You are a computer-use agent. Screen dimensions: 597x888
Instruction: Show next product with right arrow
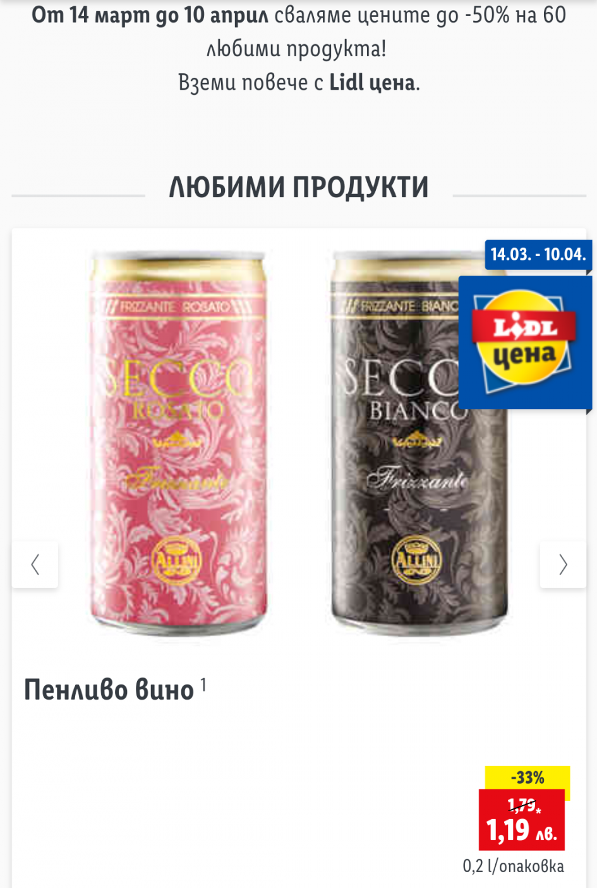(x=563, y=564)
